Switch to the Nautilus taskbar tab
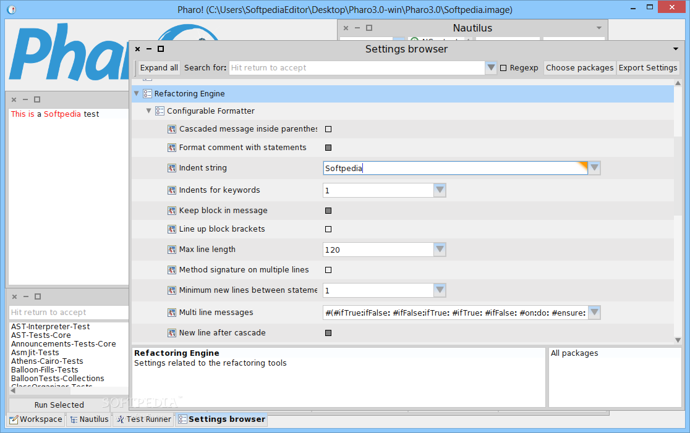690x433 pixels. pos(89,419)
